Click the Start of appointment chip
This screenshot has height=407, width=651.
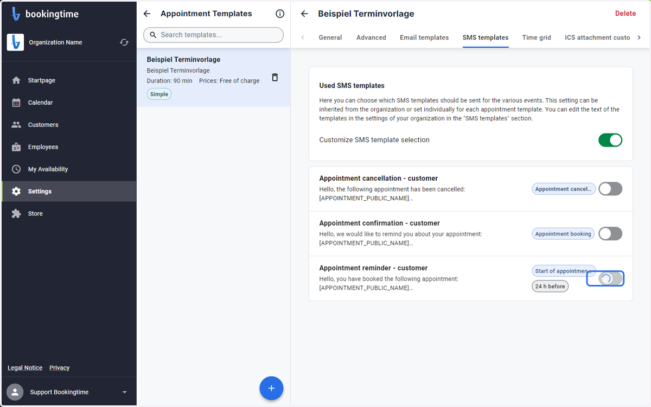(x=564, y=271)
